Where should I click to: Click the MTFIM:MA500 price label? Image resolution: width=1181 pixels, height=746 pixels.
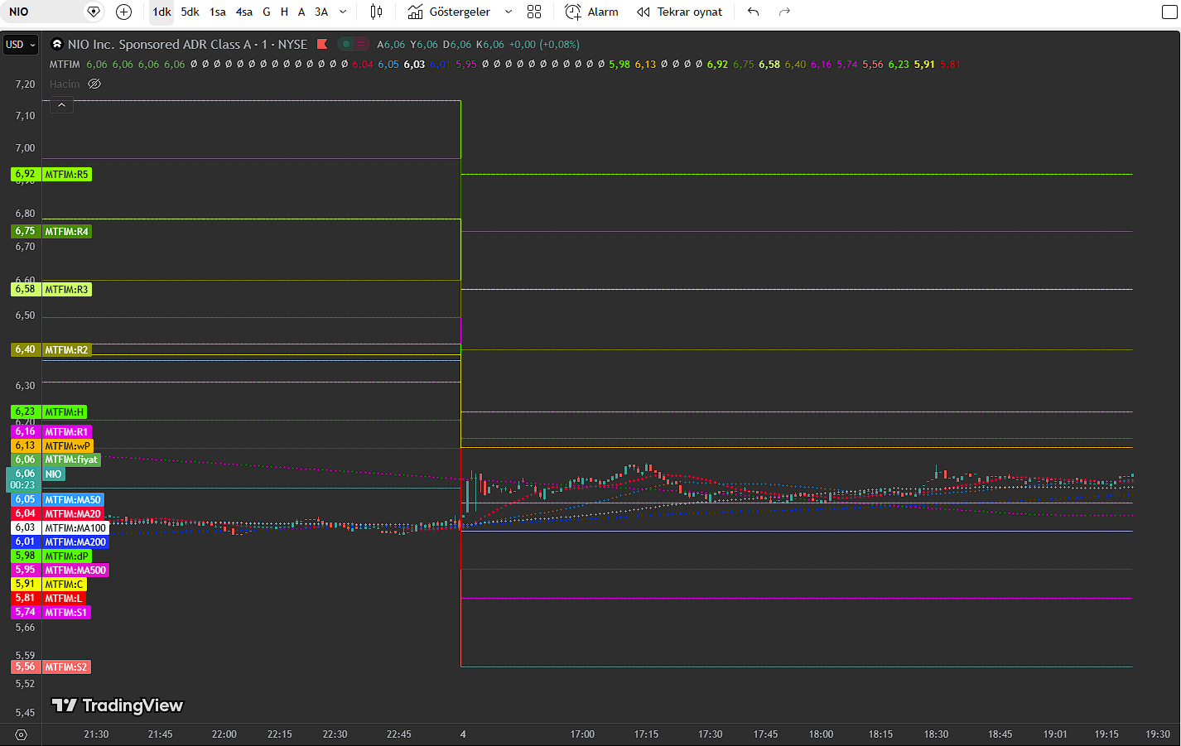coord(75,570)
